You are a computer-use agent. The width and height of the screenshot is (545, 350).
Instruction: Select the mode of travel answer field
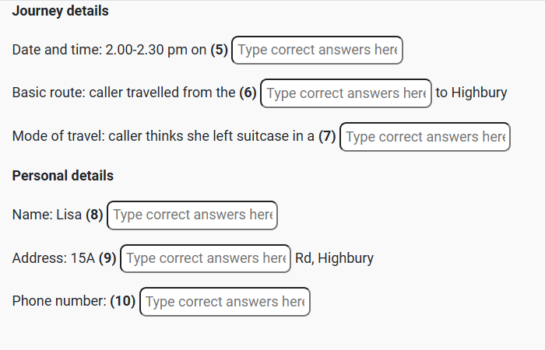tap(425, 137)
